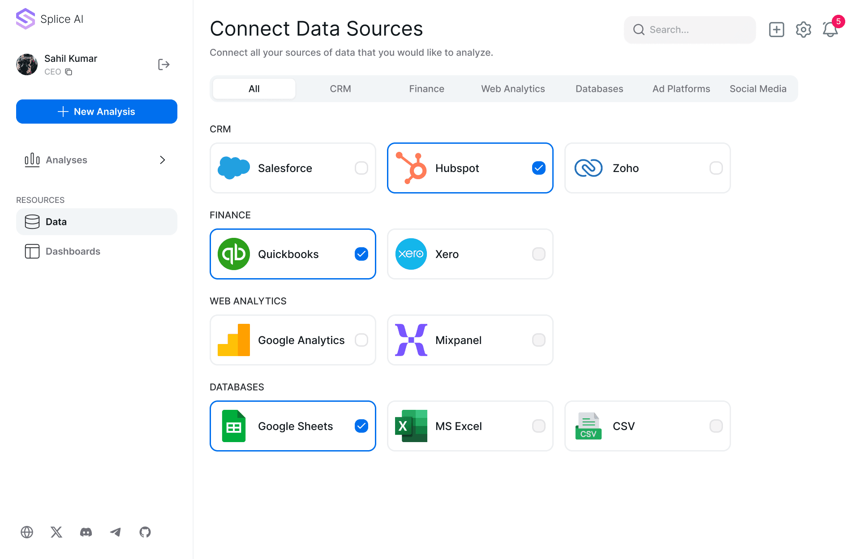Enable the Google Analytics checkbox
The width and height of the screenshot is (860, 559).
click(361, 340)
